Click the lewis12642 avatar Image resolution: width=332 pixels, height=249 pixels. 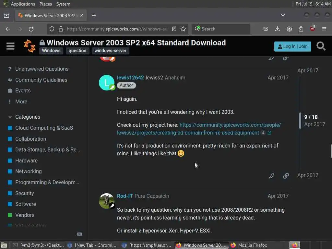click(x=107, y=83)
